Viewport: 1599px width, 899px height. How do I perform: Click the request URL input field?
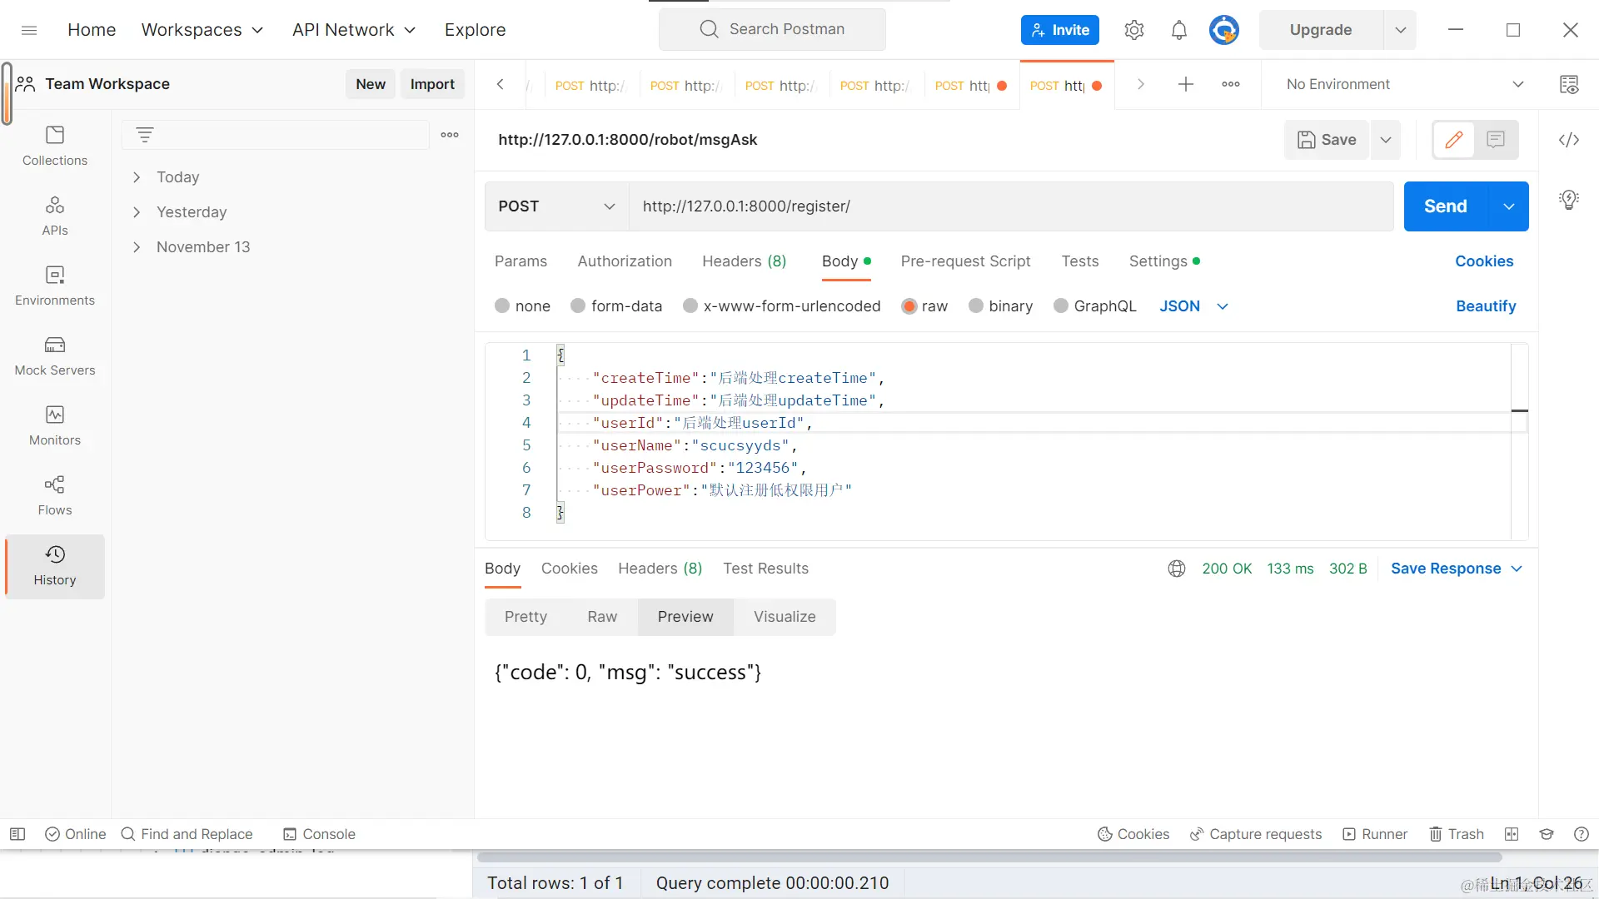[x=1011, y=206]
